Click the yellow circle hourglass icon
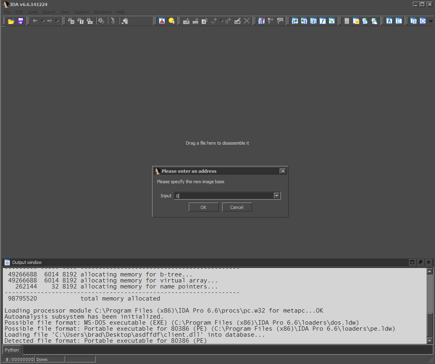The height and width of the screenshot is (364, 435). pyautogui.click(x=171, y=21)
